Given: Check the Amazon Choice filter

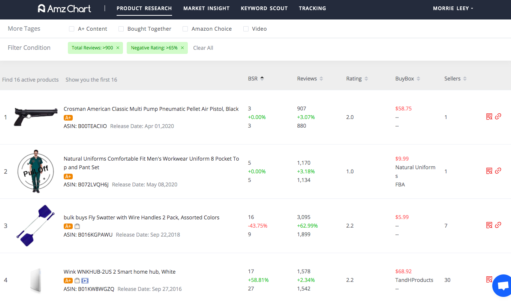Looking at the screenshot, I should click(x=185, y=28).
